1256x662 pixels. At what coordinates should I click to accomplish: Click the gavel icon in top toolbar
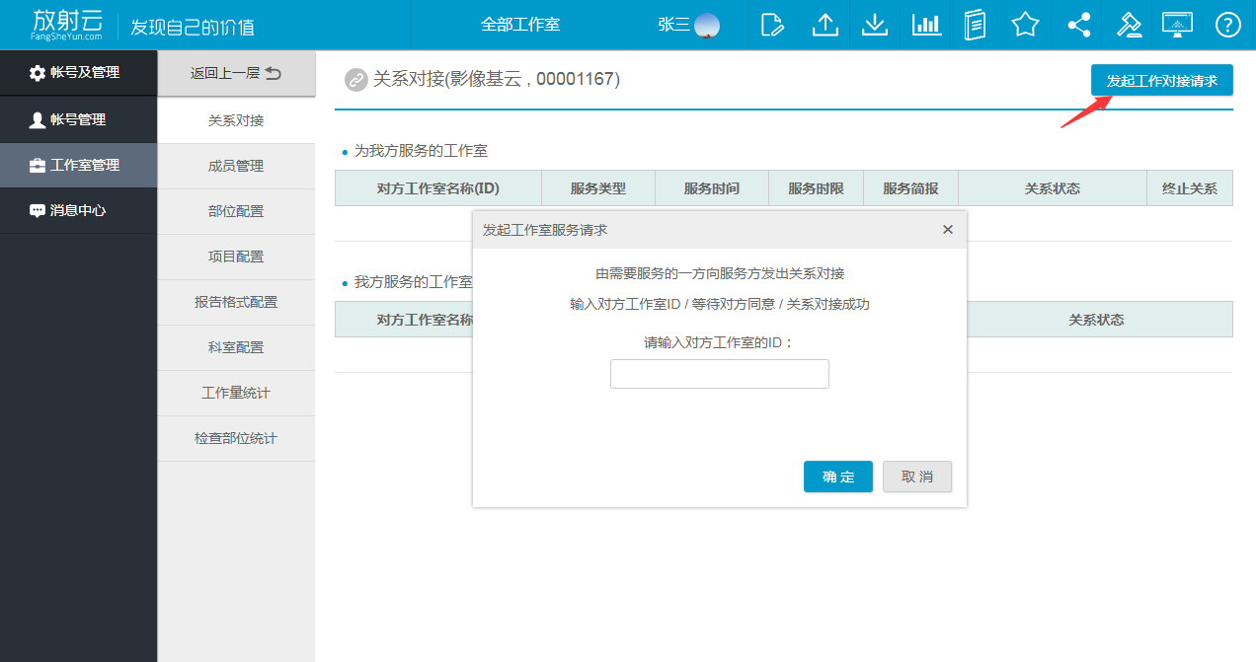coord(1128,25)
